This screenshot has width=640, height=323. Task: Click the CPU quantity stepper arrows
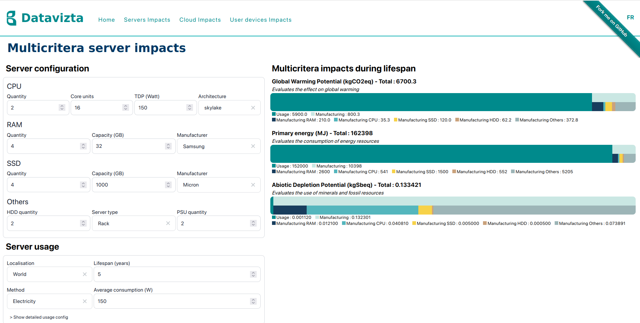62,107
